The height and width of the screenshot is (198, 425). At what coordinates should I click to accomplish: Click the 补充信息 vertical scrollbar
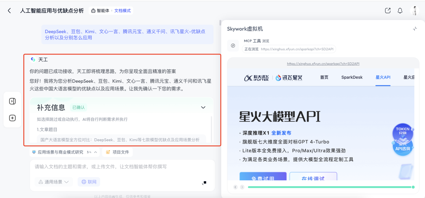[x=211, y=129]
